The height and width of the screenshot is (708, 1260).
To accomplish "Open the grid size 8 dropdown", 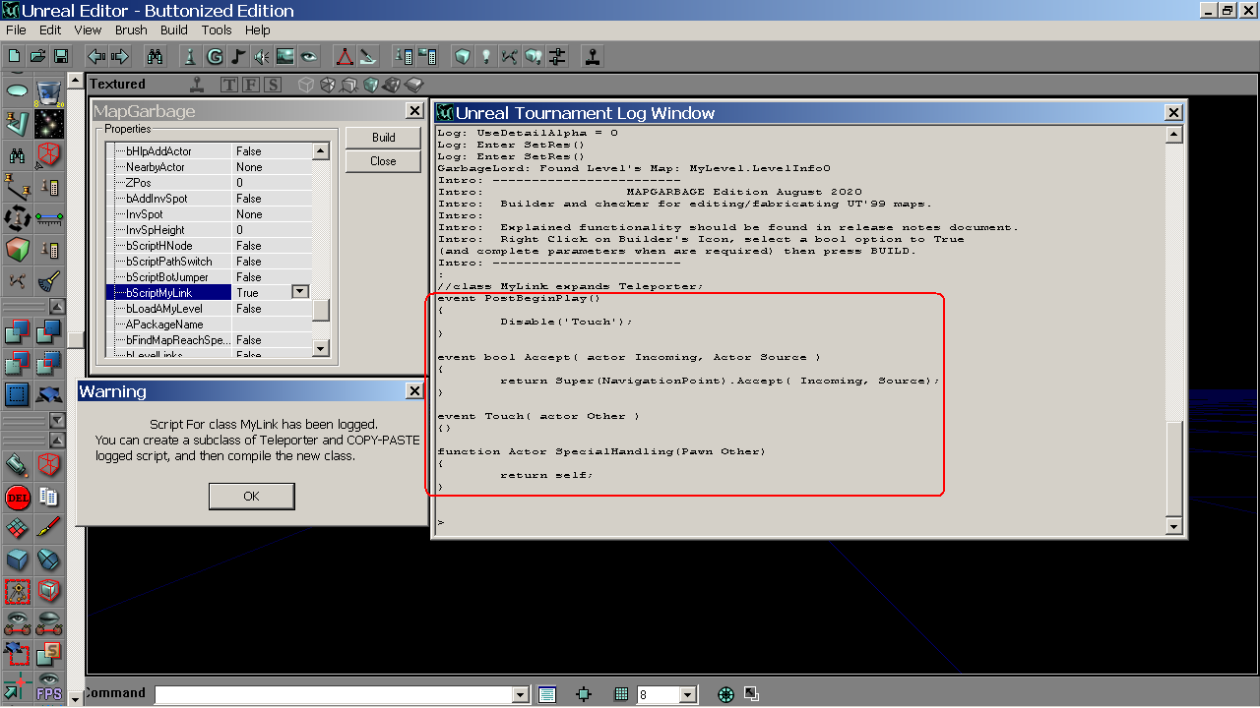I will pyautogui.click(x=687, y=695).
